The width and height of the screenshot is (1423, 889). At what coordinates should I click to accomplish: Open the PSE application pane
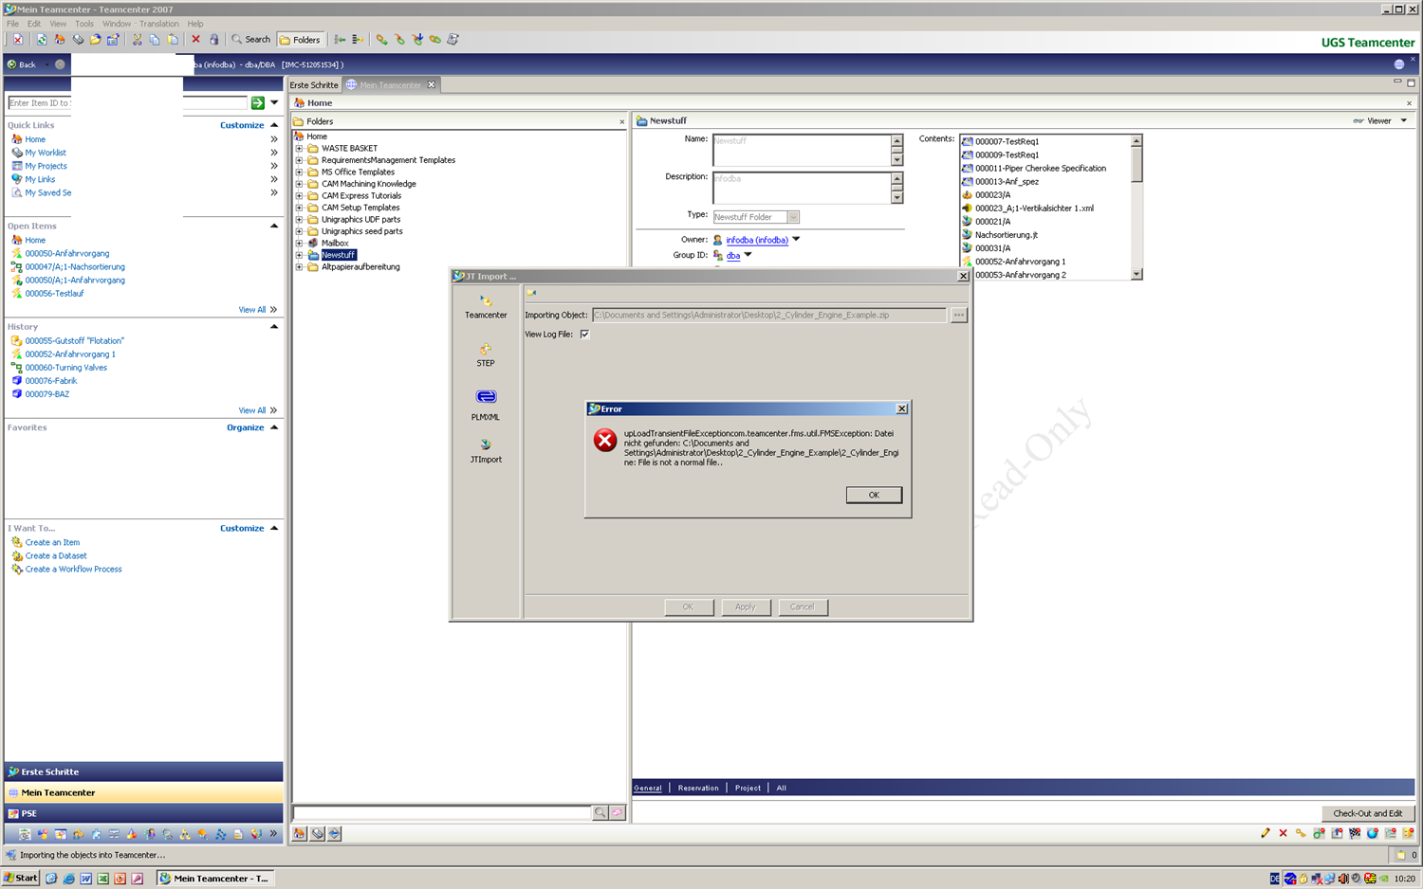(143, 813)
